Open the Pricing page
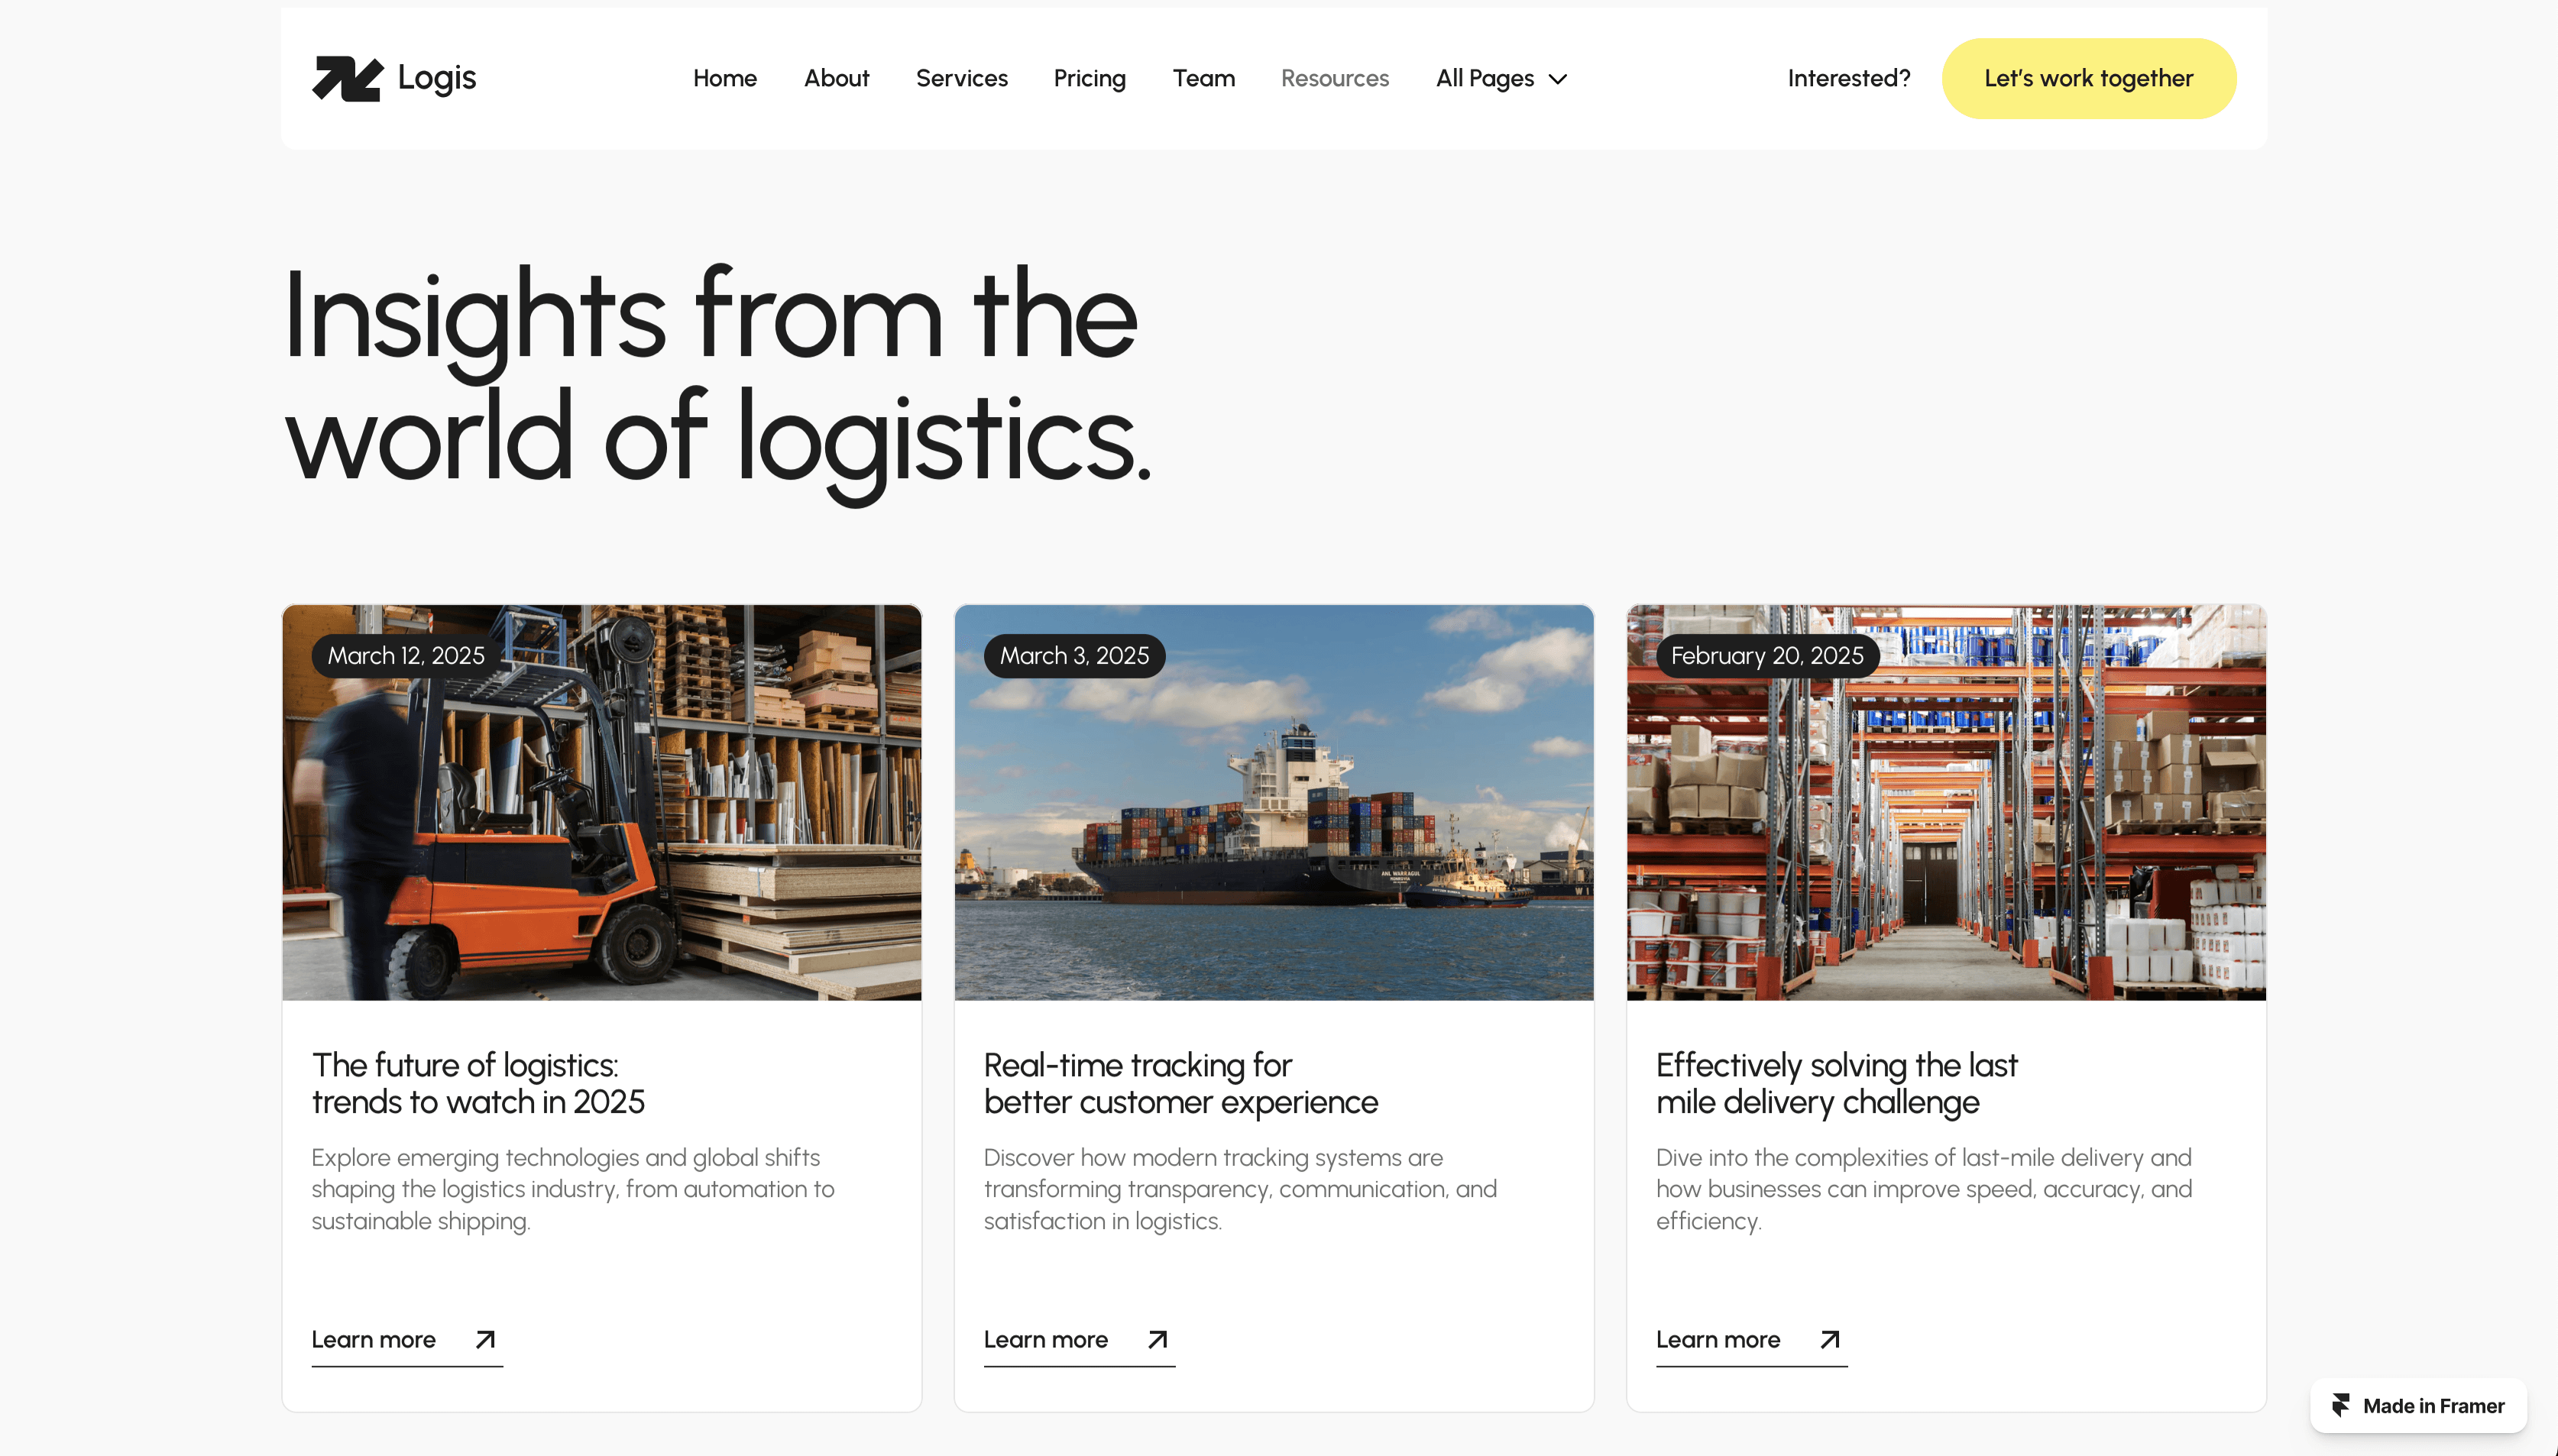The height and width of the screenshot is (1456, 2558). [1089, 78]
